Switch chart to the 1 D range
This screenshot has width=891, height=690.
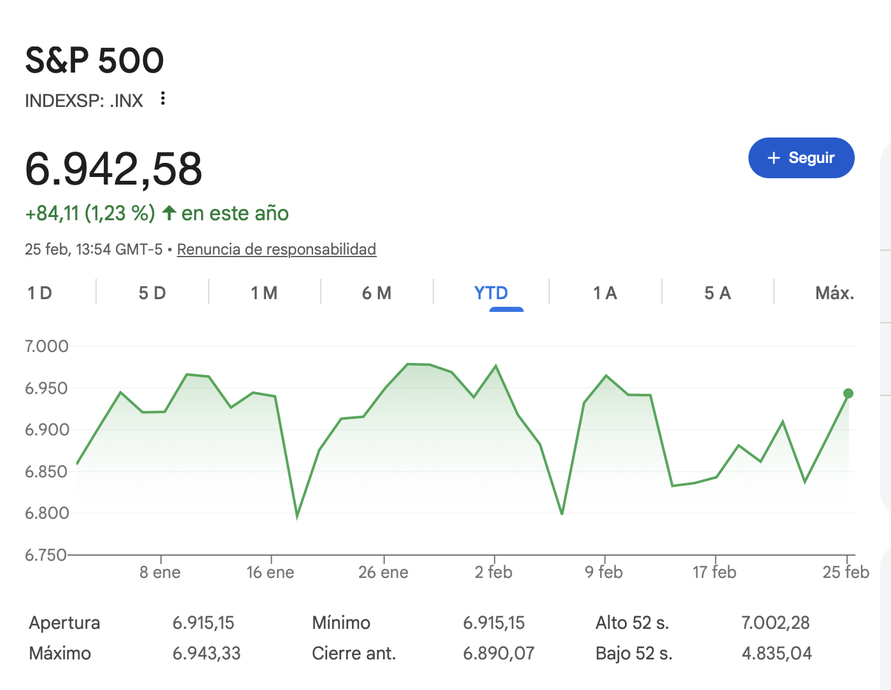[x=39, y=293]
